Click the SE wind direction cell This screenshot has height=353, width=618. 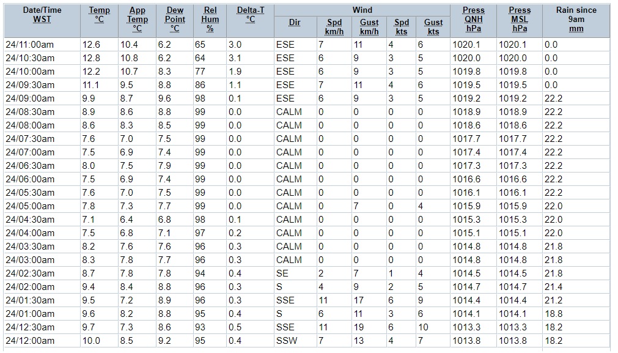pos(282,273)
